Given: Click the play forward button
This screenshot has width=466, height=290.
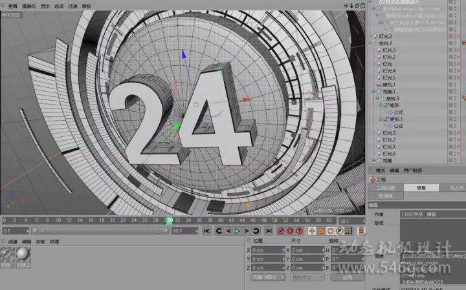Looking at the screenshot, I should click(x=238, y=231).
